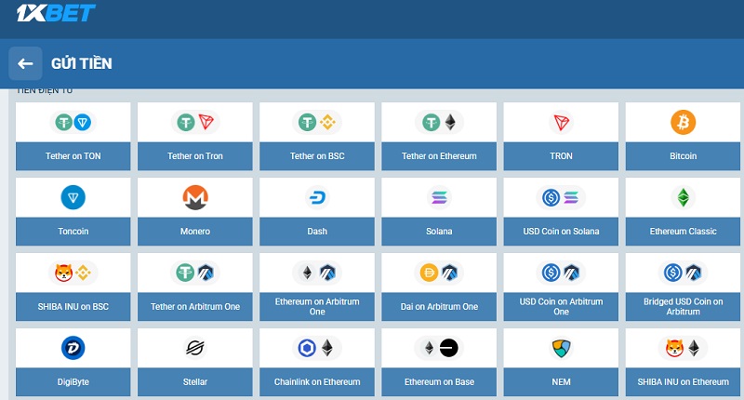Choose the Bitcoin label button
The width and height of the screenshot is (744, 400).
coord(683,156)
